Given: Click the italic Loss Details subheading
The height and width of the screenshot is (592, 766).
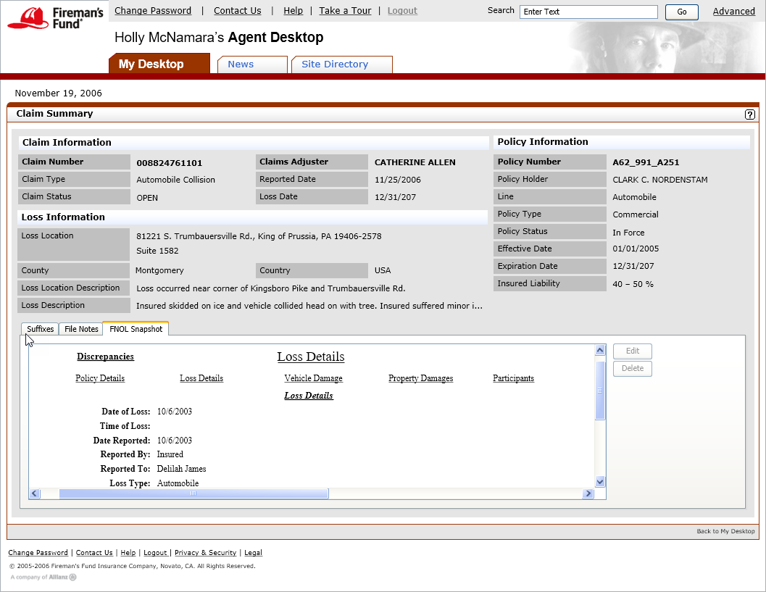Looking at the screenshot, I should pos(309,396).
